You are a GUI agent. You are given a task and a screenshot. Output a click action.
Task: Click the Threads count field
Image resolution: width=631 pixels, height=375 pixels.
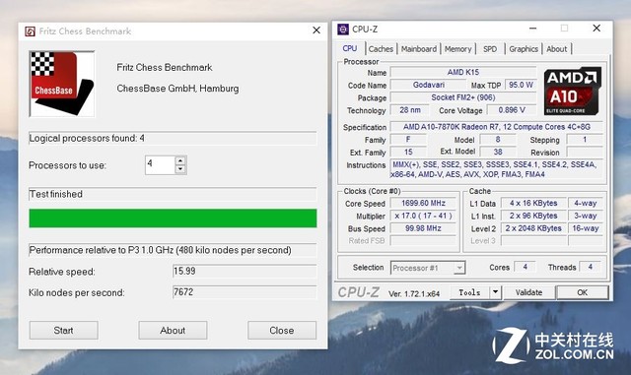[x=591, y=267]
